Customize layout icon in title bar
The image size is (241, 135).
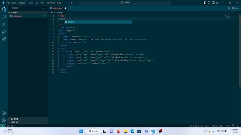(x=217, y=3)
